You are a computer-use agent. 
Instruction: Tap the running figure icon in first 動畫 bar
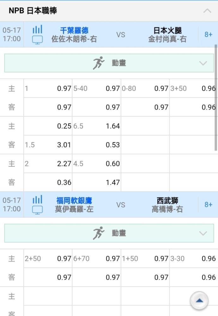(99, 63)
